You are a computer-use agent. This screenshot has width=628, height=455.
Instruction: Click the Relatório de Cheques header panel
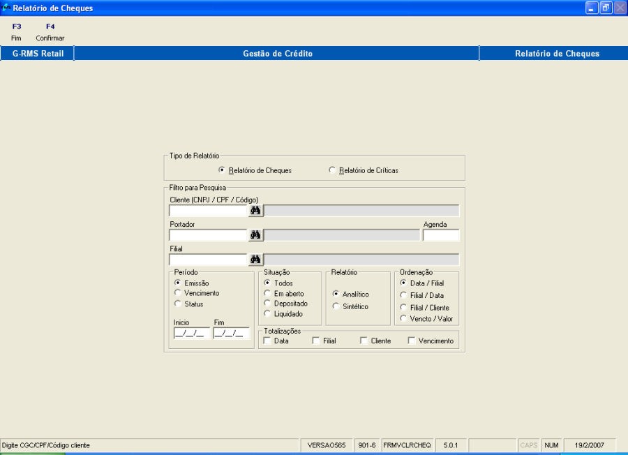[554, 53]
